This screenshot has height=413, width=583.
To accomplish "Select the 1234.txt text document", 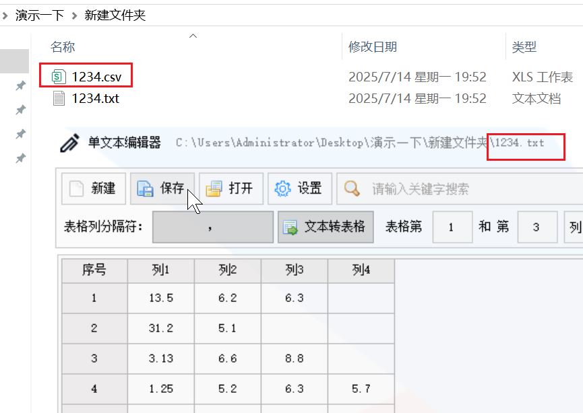I will [x=95, y=98].
